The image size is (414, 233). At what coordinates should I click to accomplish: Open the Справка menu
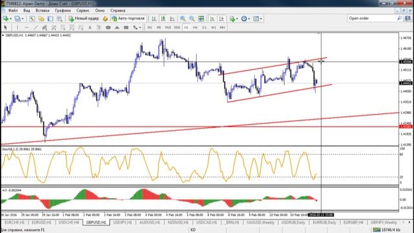pyautogui.click(x=118, y=10)
